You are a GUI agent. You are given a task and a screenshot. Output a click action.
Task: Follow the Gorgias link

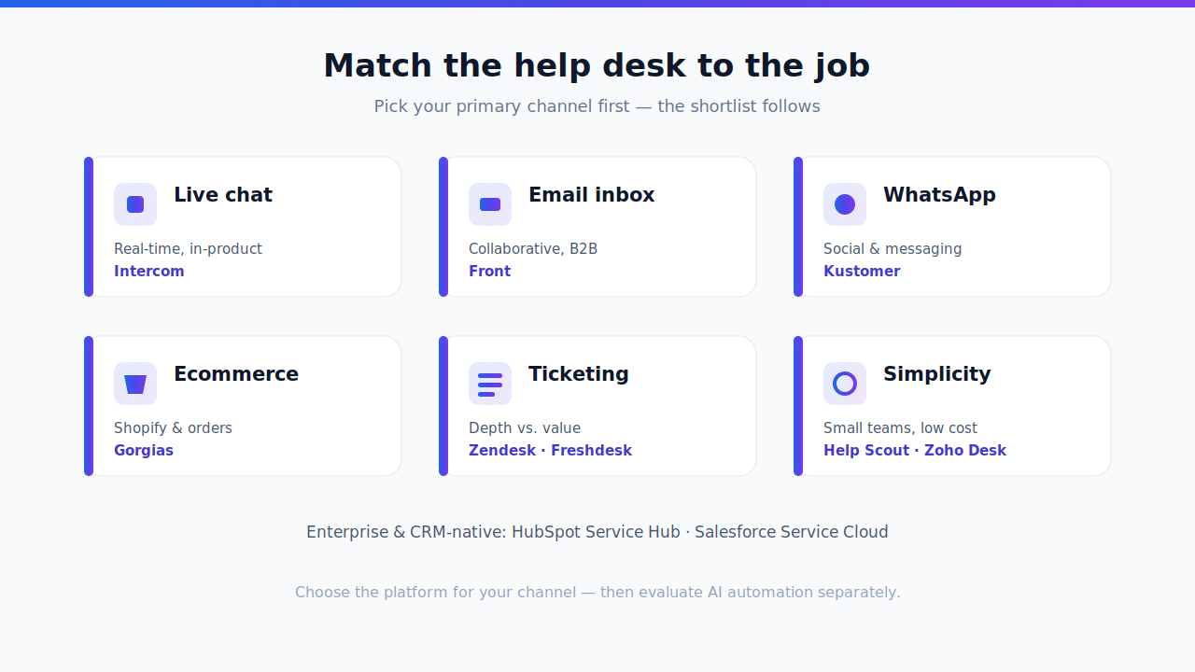(x=144, y=451)
